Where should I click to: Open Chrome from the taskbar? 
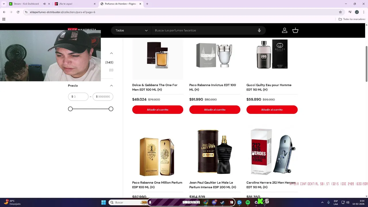tap(206, 202)
